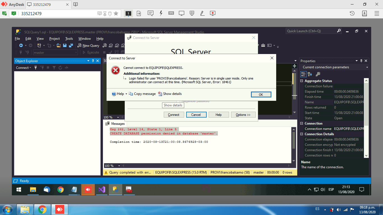Open AnyDesk file transfer arrow icon

[x=139, y=13]
